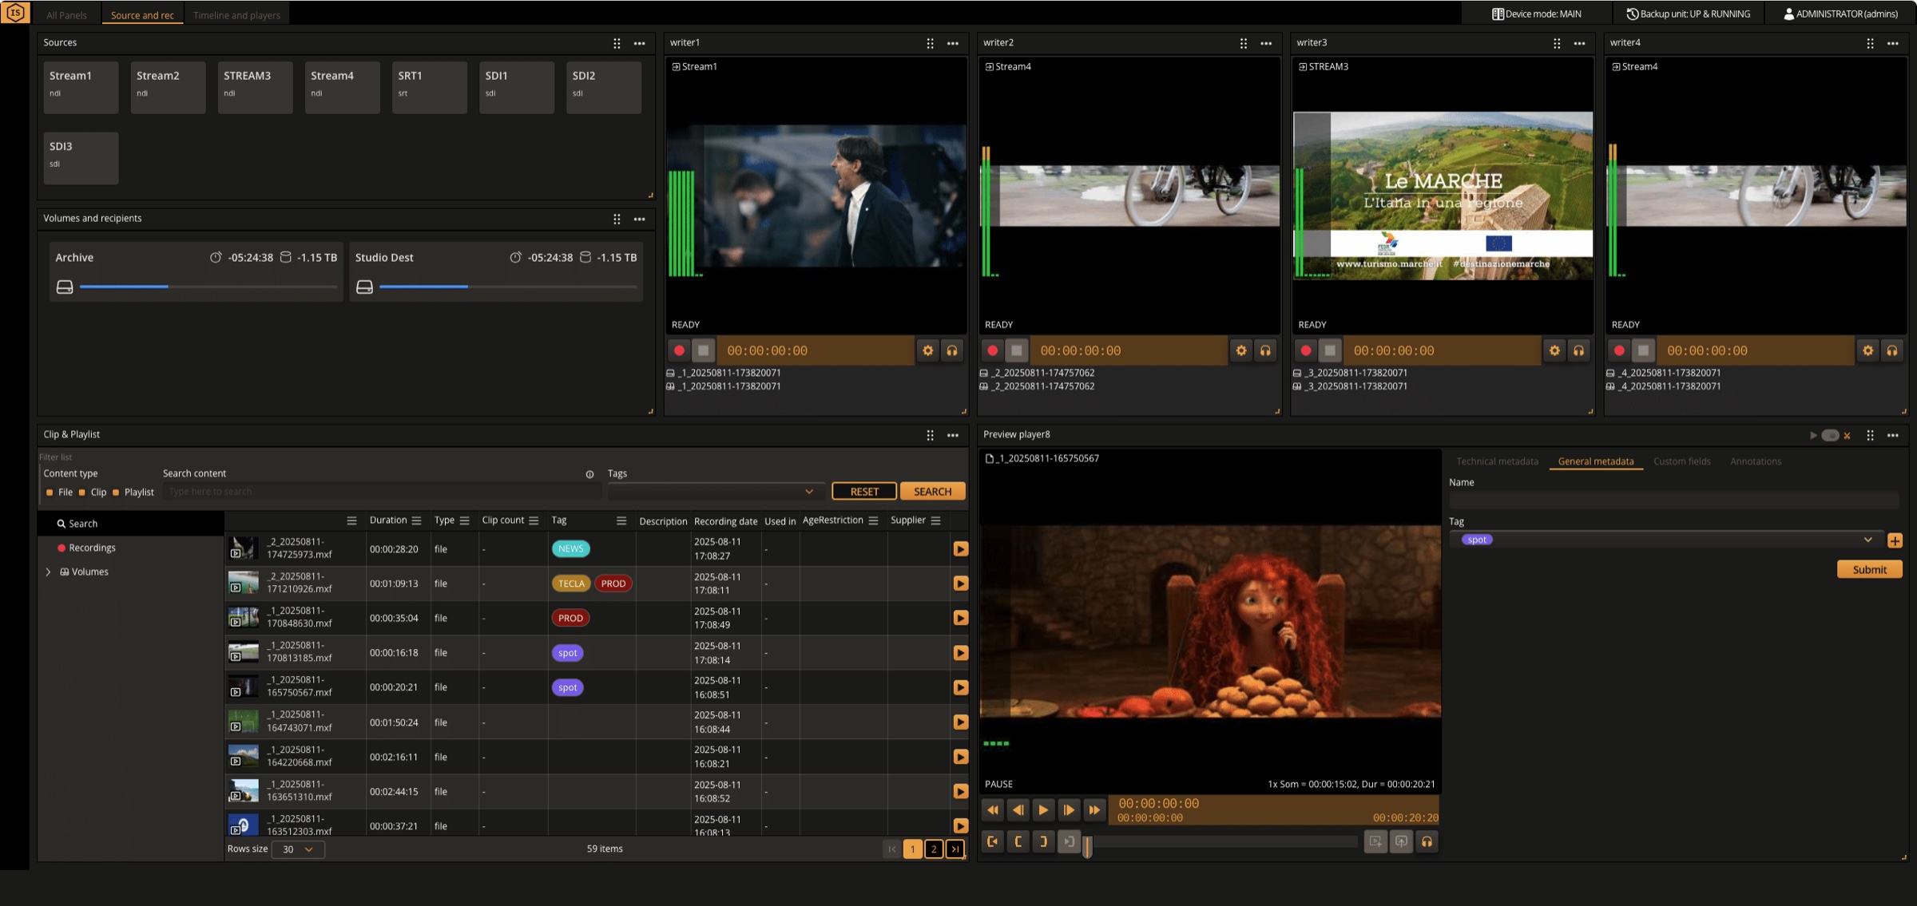Open writer1 settings gear

click(x=927, y=350)
